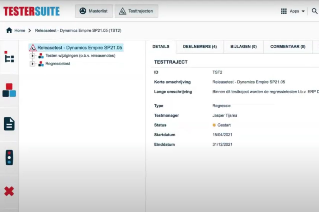The image size is (319, 212).
Task: Click the Masterlist button
Action: coord(94,11)
